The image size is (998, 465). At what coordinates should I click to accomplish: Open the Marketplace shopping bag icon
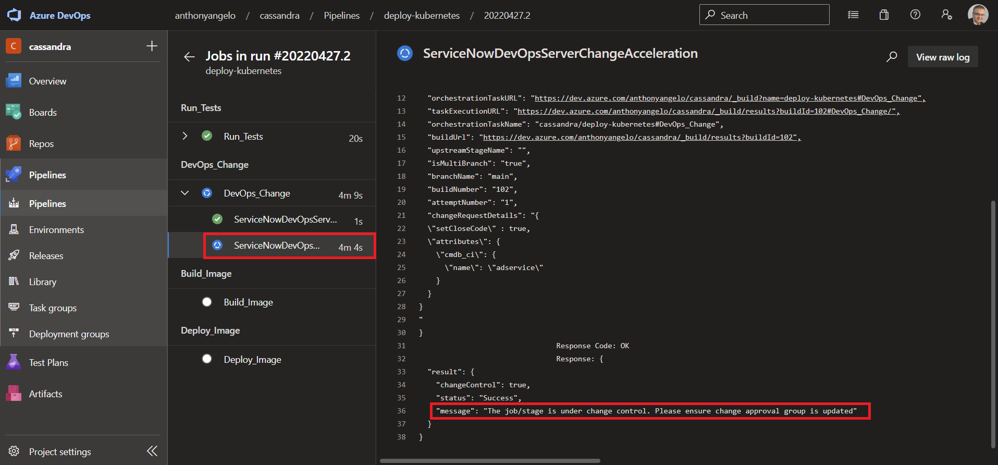coord(884,15)
